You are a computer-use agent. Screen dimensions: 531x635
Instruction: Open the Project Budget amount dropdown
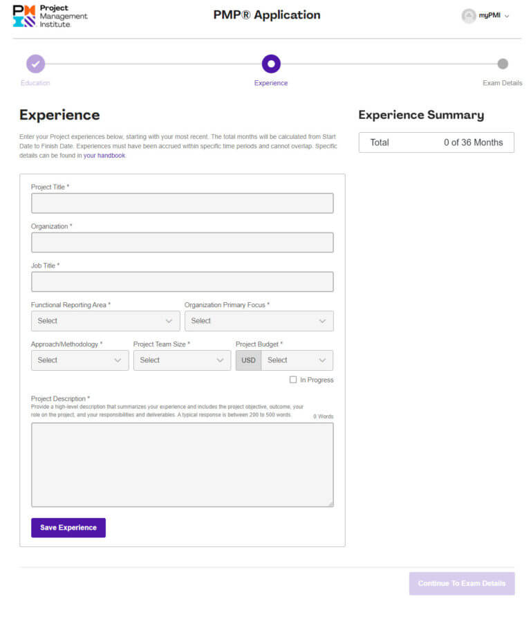pyautogui.click(x=297, y=360)
